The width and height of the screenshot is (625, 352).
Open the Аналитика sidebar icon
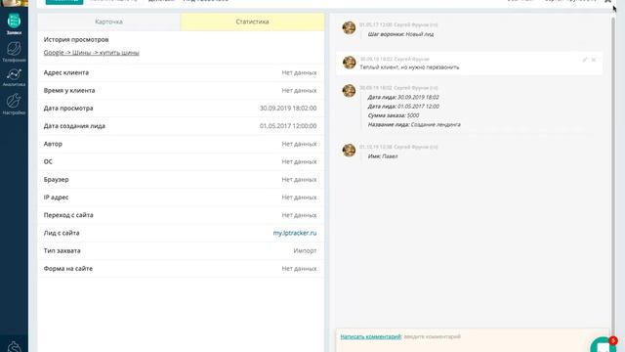point(14,77)
